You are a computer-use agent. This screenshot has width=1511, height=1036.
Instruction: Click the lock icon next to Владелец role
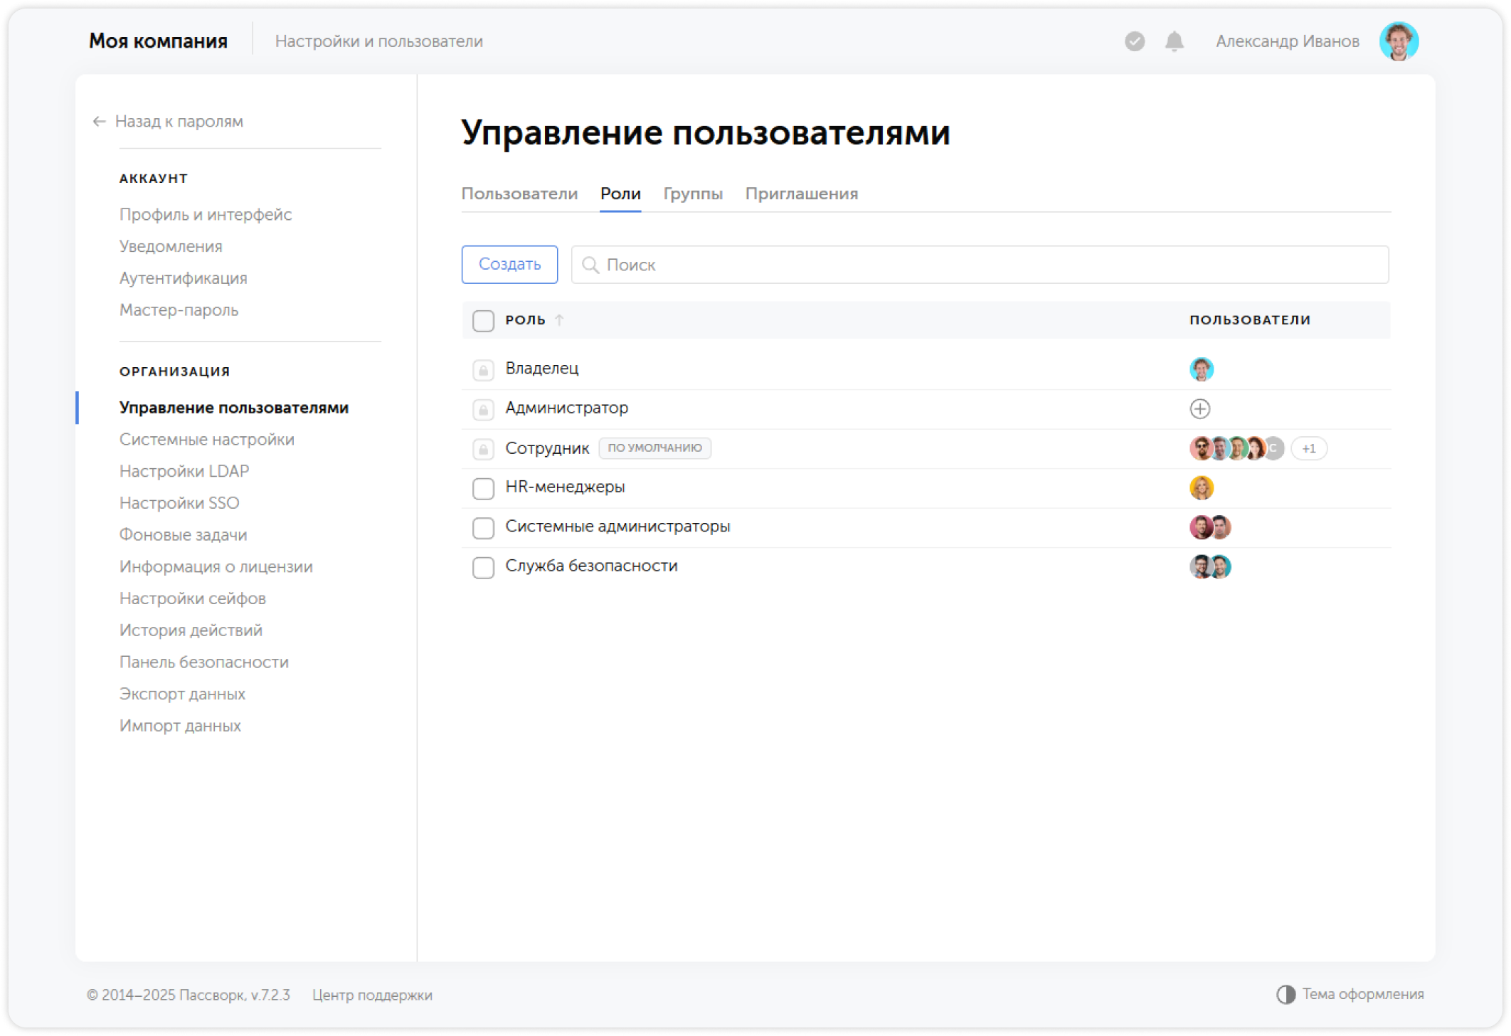483,369
